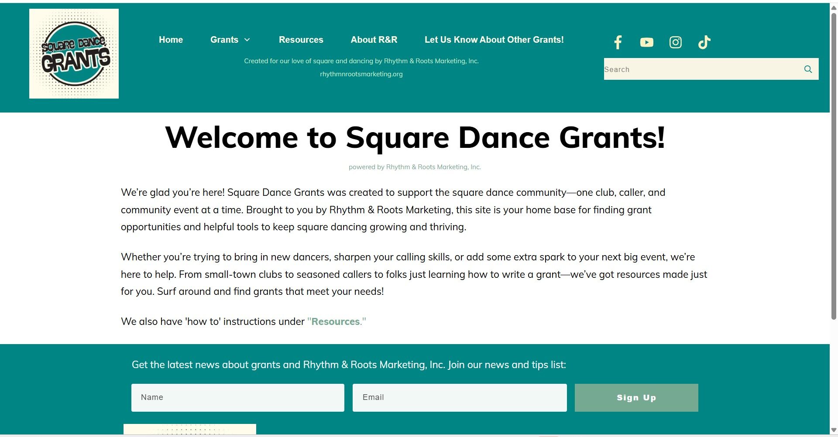Open the About R&R page
The height and width of the screenshot is (437, 838).
pyautogui.click(x=374, y=40)
